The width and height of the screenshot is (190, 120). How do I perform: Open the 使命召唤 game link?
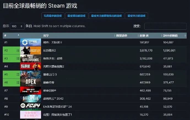(50, 91)
